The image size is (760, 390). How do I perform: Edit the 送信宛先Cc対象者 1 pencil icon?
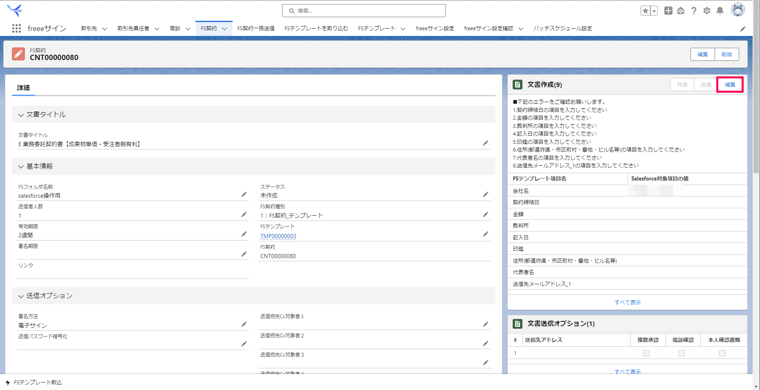[486, 324]
